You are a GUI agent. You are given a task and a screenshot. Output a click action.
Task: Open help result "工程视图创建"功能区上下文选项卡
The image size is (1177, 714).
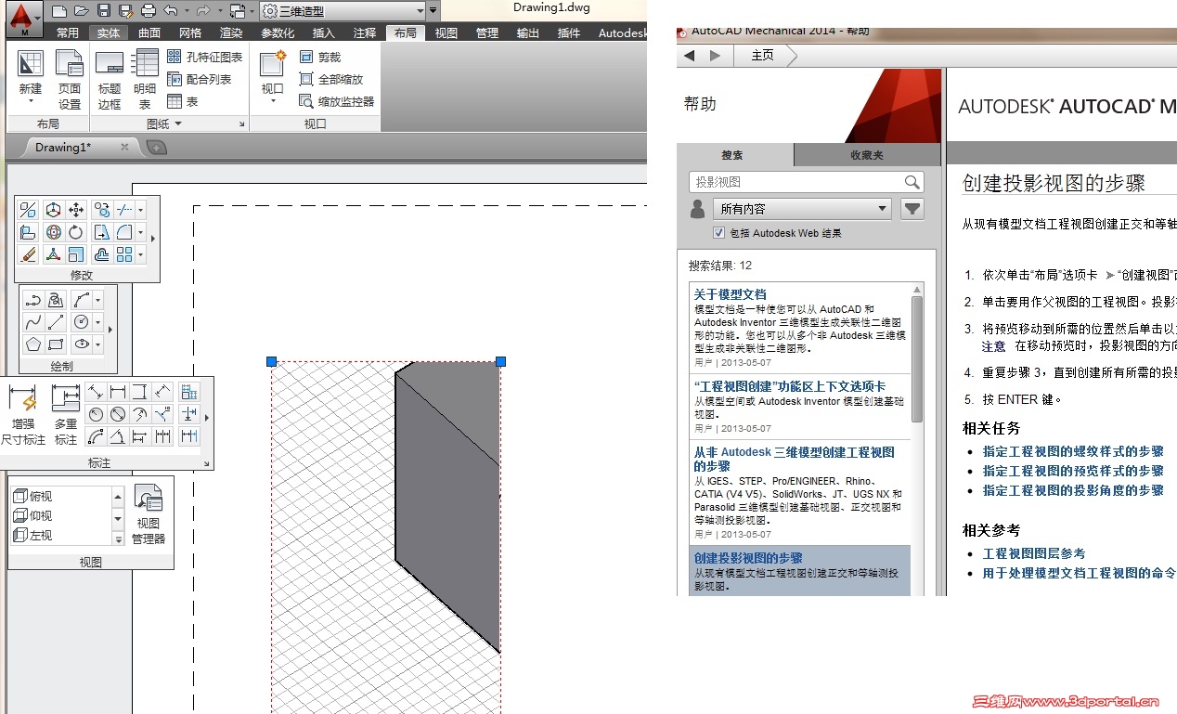(790, 385)
